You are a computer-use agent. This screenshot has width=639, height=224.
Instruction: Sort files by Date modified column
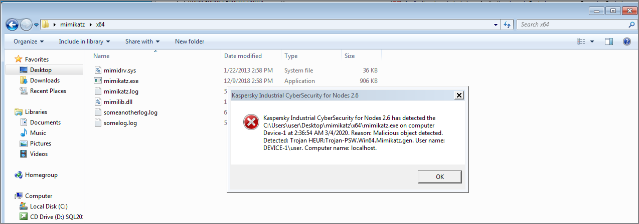pos(243,56)
